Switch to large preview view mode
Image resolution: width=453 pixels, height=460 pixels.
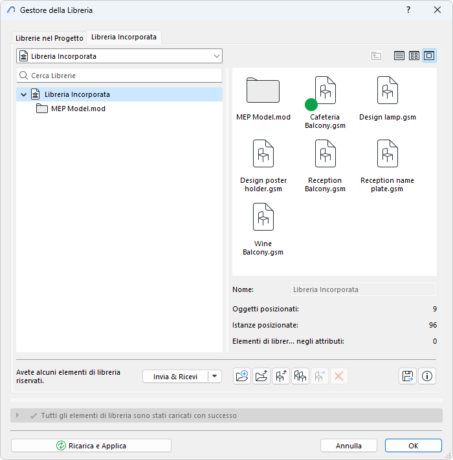pos(429,56)
